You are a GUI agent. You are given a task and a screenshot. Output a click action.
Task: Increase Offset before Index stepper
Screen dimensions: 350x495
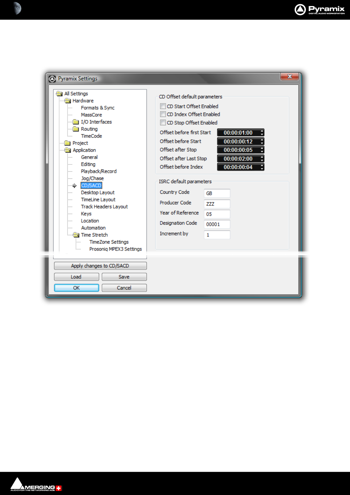tap(262, 165)
